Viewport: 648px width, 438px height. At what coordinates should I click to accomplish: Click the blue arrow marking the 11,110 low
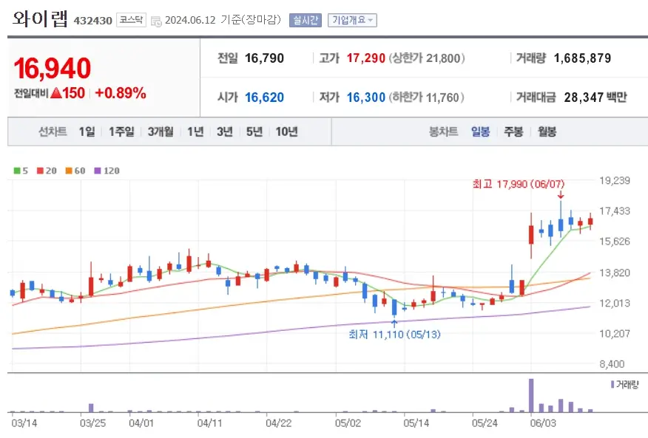(394, 324)
